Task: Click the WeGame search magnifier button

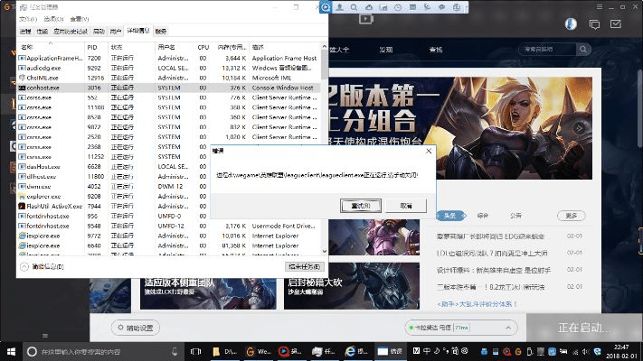Action: pos(583,50)
